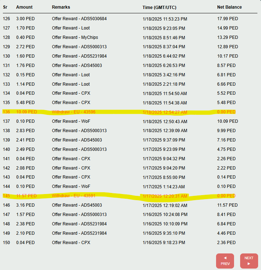Go to the PREV page button
Viewport: 261px width, 270px height.
[225, 261]
